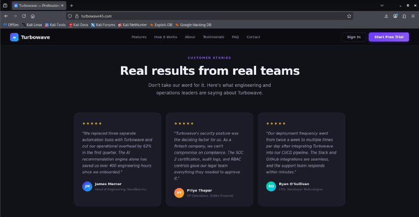Click the browser forward arrow

tap(15, 16)
